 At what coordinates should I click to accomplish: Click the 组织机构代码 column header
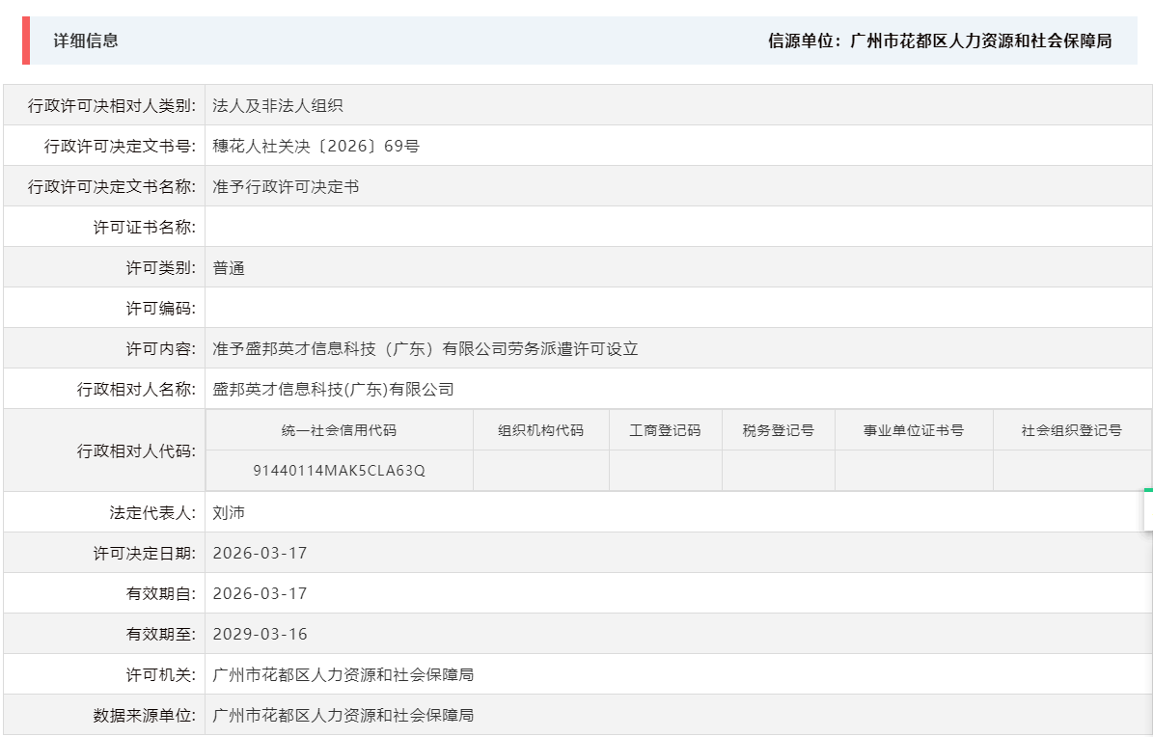point(540,429)
